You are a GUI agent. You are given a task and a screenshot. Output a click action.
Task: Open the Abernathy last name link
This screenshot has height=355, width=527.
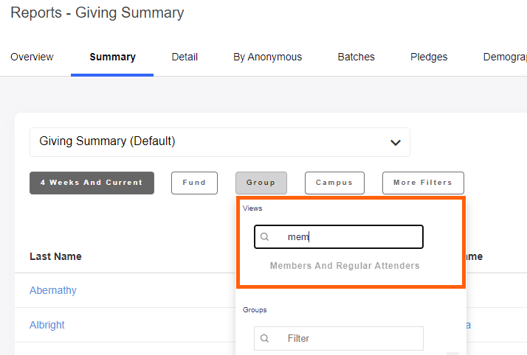[53, 290]
